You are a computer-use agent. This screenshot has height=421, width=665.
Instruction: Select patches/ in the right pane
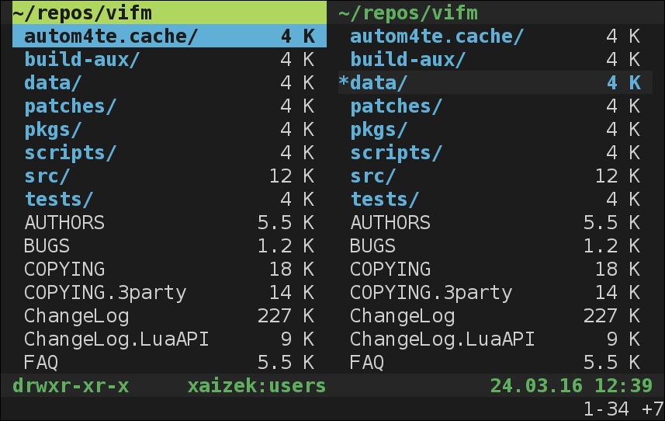(x=495, y=106)
